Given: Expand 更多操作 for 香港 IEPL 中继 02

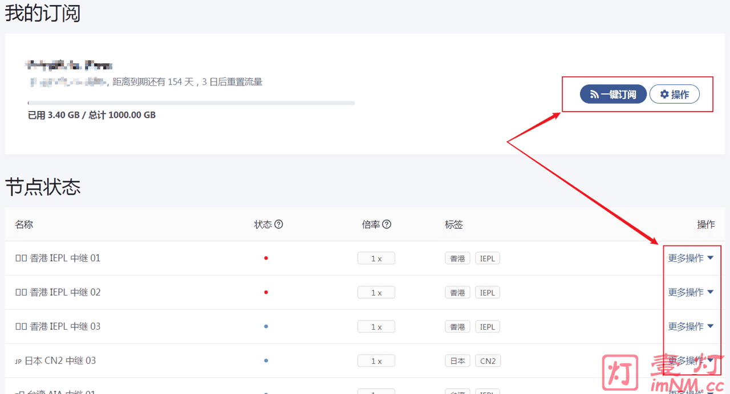Looking at the screenshot, I should 691,292.
